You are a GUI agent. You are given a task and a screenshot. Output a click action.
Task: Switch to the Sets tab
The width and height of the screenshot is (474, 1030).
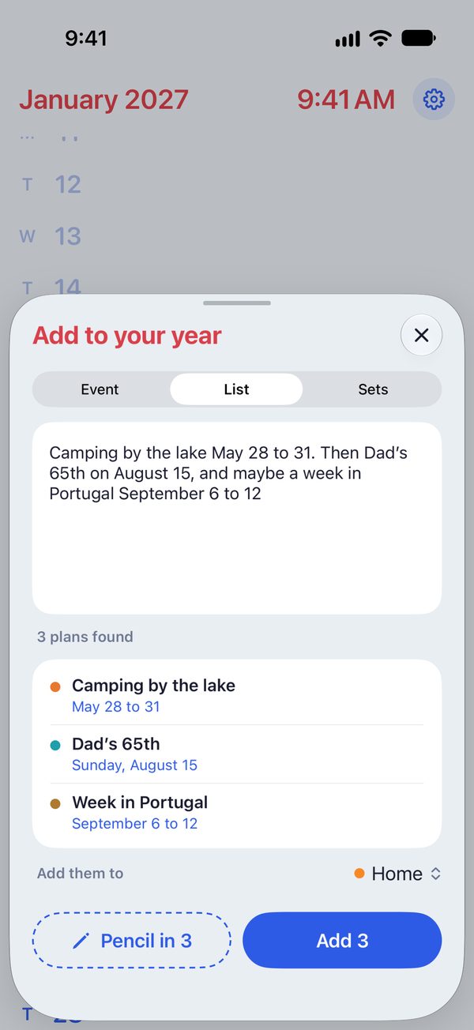373,389
